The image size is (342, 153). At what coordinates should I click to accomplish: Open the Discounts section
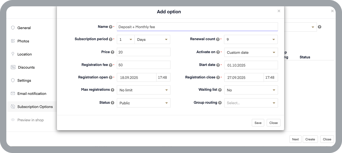[x=26, y=67]
